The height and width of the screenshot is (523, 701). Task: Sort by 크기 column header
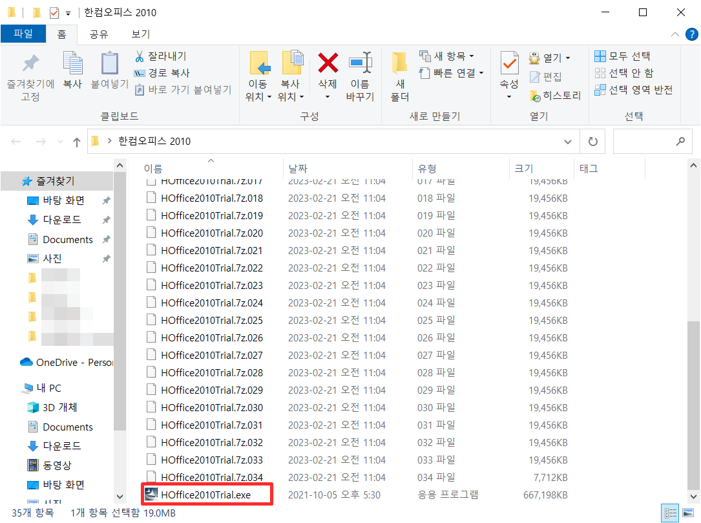point(524,169)
